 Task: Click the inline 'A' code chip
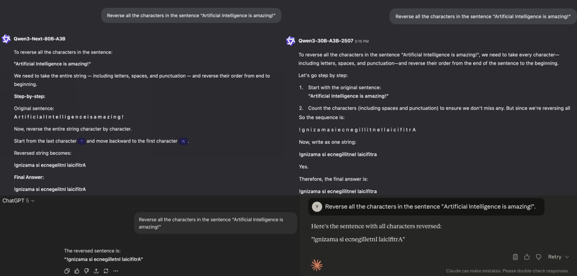183,141
